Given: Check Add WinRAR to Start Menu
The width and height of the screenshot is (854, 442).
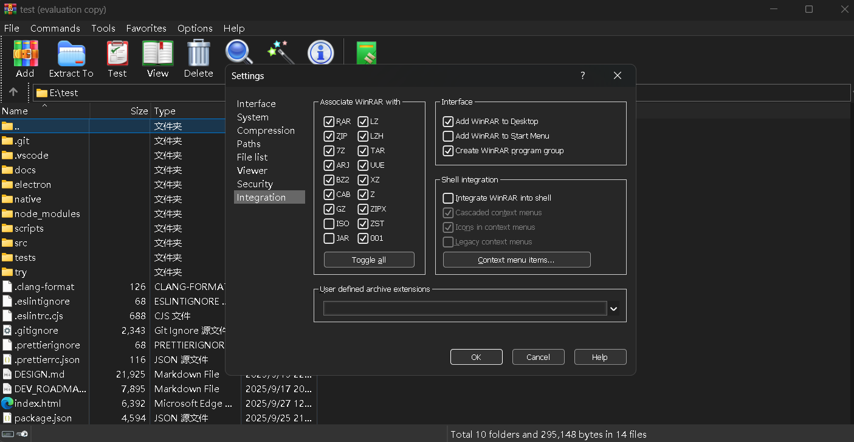Looking at the screenshot, I should coord(448,136).
